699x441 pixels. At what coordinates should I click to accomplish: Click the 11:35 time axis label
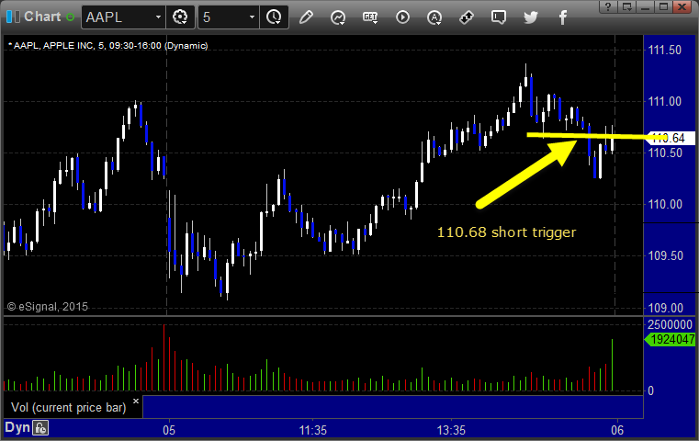click(312, 430)
